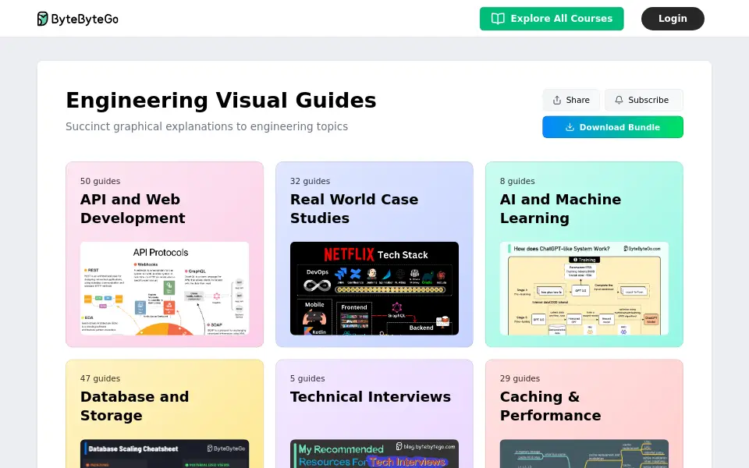
Task: Open Explore All Courses
Action: coord(552,19)
